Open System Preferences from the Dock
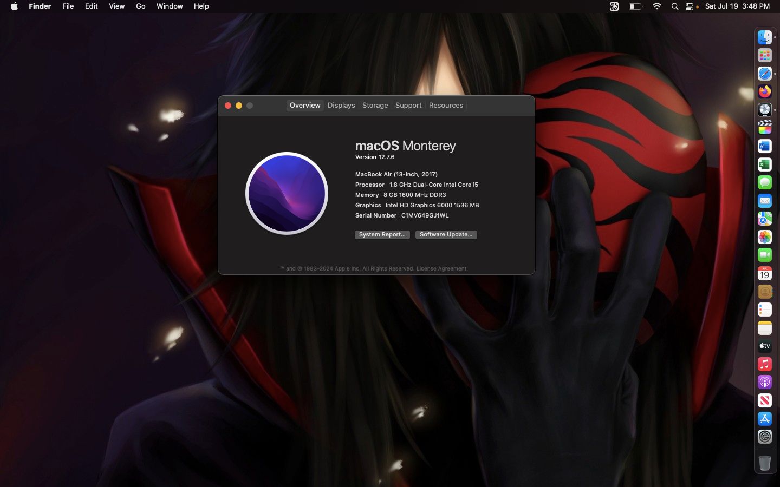The image size is (780, 487). (764, 437)
